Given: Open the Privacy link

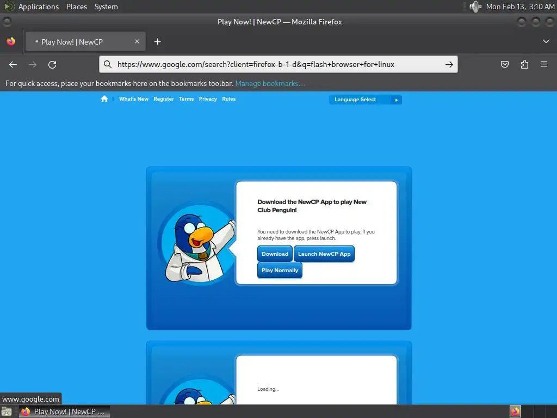Looking at the screenshot, I should coord(208,99).
